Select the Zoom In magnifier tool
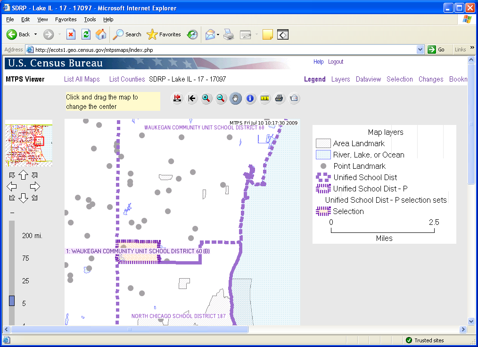Viewport: 478px width, 347px height. point(206,98)
